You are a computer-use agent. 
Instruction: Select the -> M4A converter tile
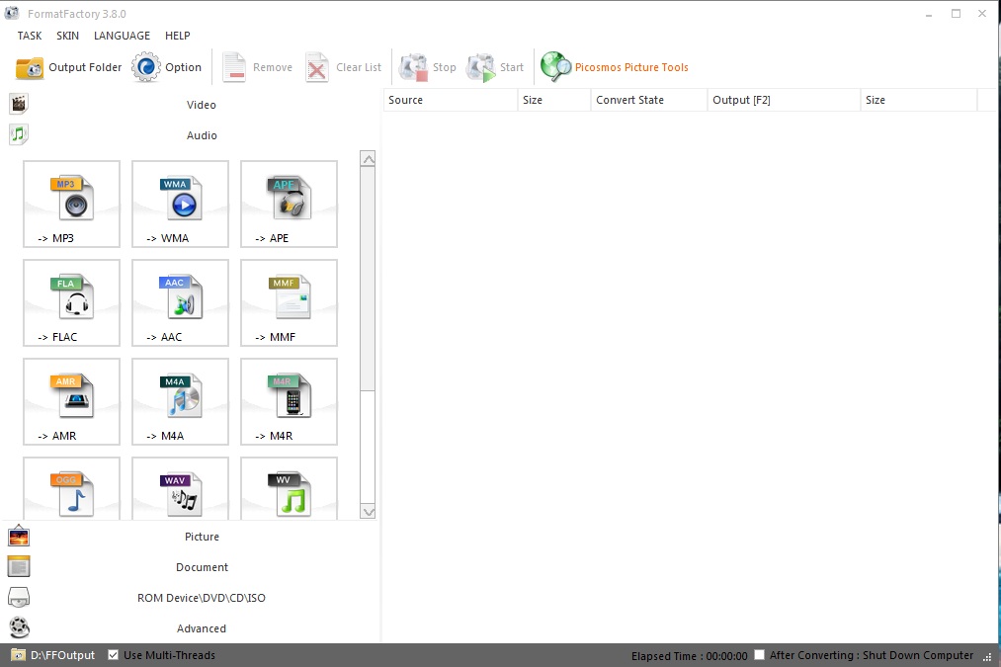click(x=180, y=401)
